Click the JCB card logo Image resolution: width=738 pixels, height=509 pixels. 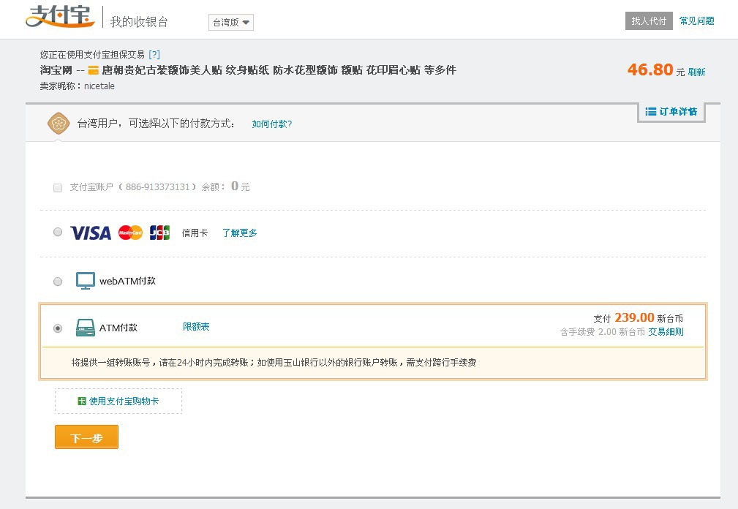(x=159, y=233)
